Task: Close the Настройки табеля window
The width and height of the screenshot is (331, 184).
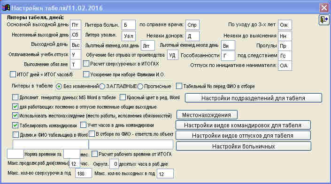Action: (324, 7)
